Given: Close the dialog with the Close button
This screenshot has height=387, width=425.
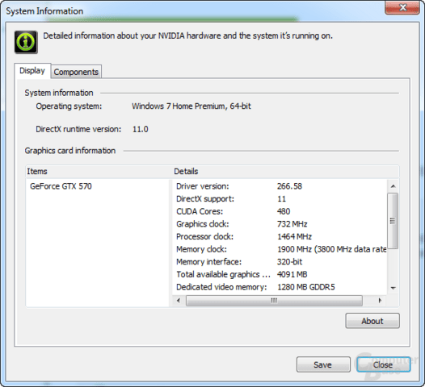Looking at the screenshot, I should tap(383, 364).
